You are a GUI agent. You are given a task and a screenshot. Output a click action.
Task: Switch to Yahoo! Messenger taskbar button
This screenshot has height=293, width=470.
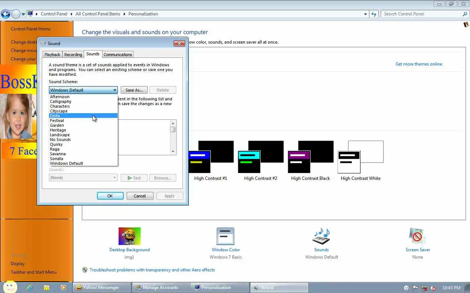(101, 288)
